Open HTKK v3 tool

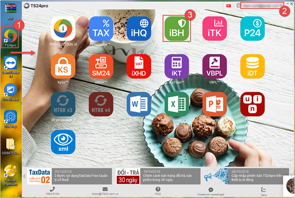63,104
